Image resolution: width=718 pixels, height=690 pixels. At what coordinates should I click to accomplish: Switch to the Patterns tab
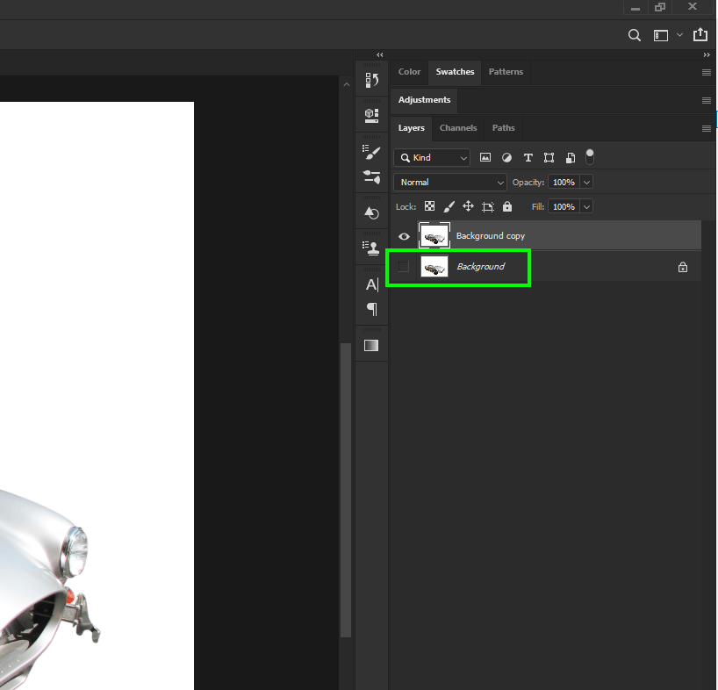point(506,72)
